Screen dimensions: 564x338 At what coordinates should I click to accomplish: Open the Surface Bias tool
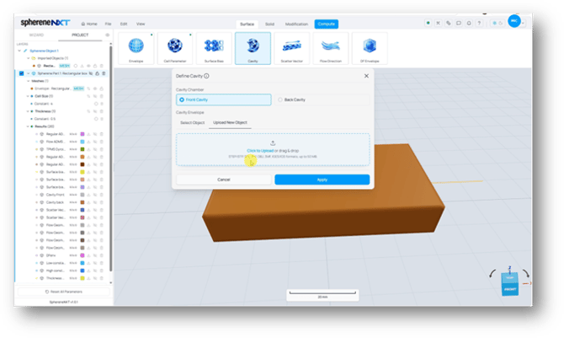coord(214,48)
